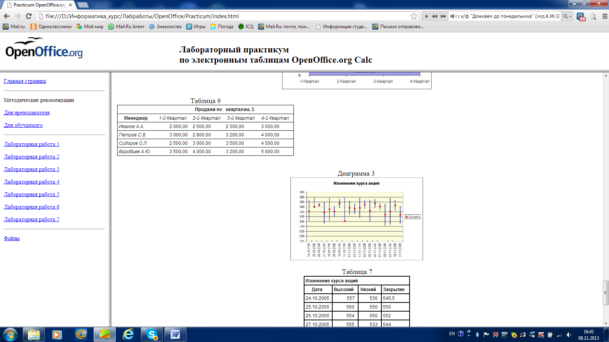Open Лабораторная работа 5
Image resolution: width=609 pixels, height=342 pixels.
(x=32, y=194)
